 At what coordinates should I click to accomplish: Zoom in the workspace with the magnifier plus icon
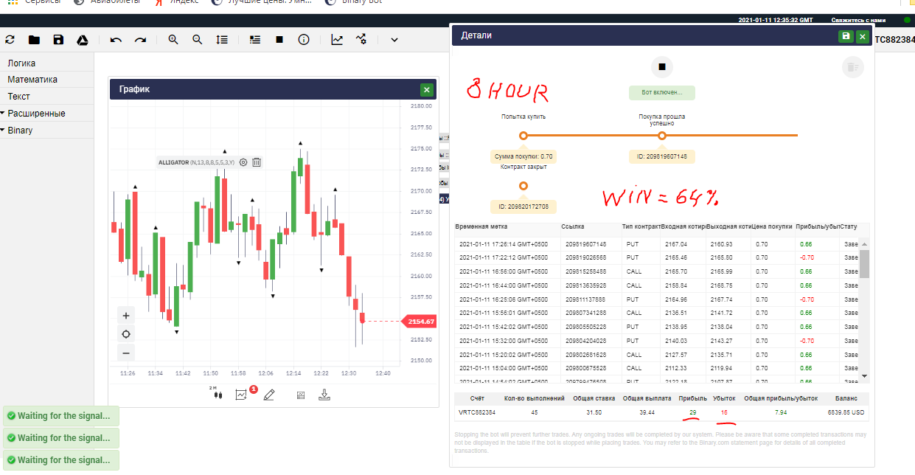click(x=173, y=40)
